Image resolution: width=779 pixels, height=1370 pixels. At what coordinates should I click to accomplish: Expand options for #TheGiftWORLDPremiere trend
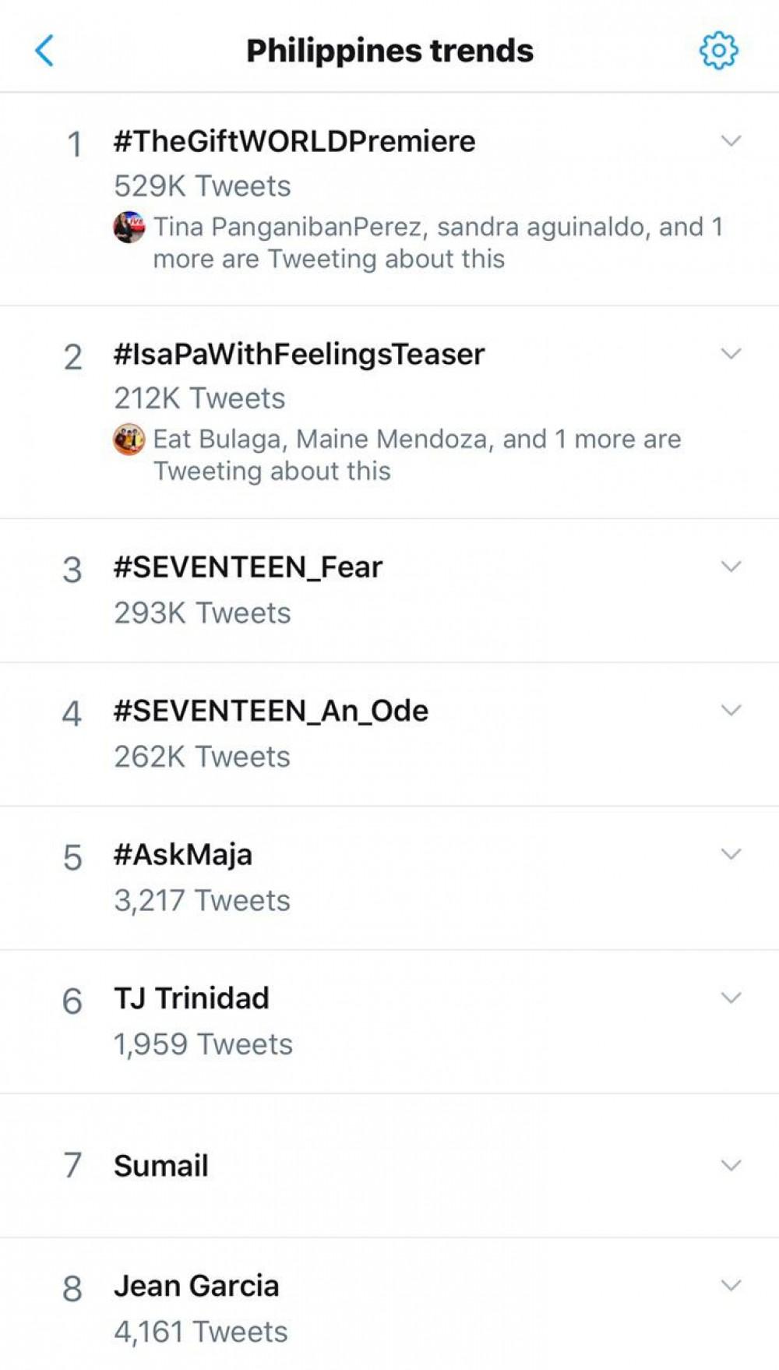point(731,141)
